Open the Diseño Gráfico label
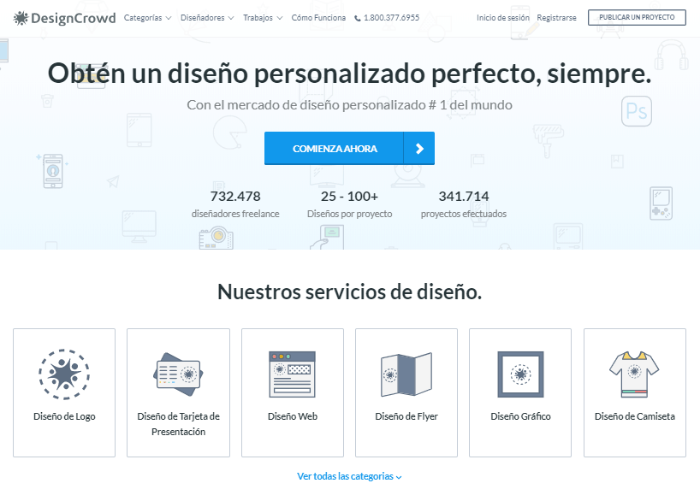The height and width of the screenshot is (495, 700). click(x=520, y=416)
